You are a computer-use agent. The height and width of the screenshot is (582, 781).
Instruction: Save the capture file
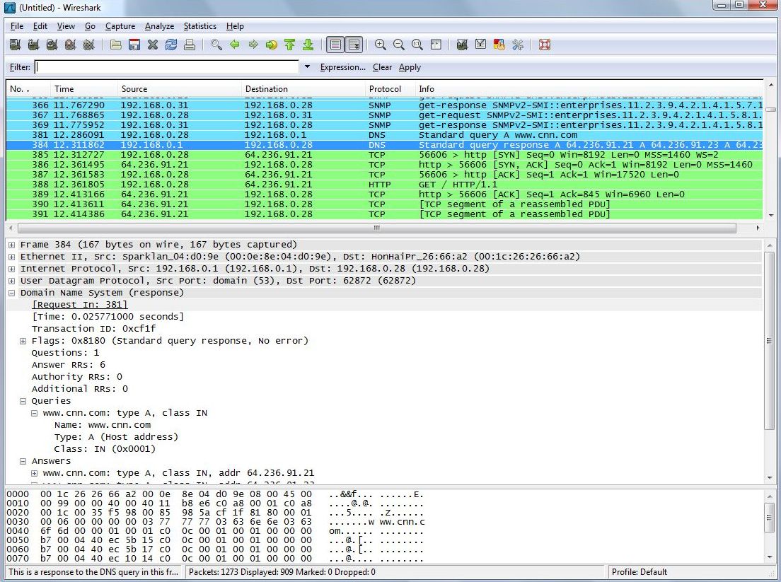point(134,45)
